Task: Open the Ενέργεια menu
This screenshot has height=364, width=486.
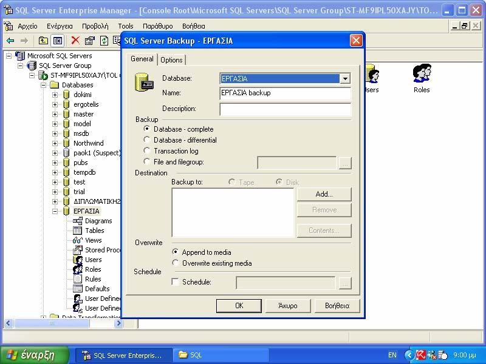Action: coord(60,26)
